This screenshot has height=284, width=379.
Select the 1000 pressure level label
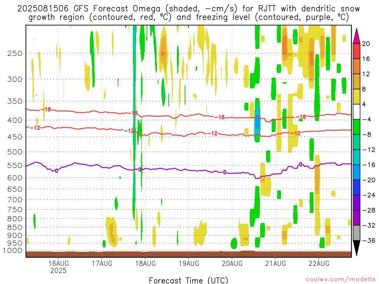(x=13, y=251)
